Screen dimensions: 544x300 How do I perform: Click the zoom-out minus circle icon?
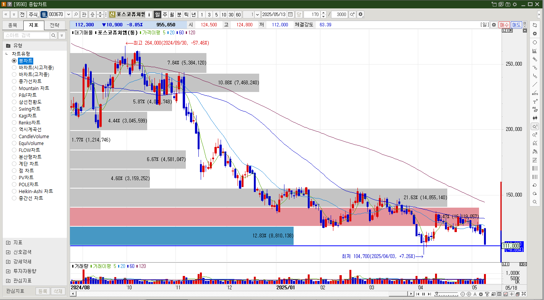point(463,294)
